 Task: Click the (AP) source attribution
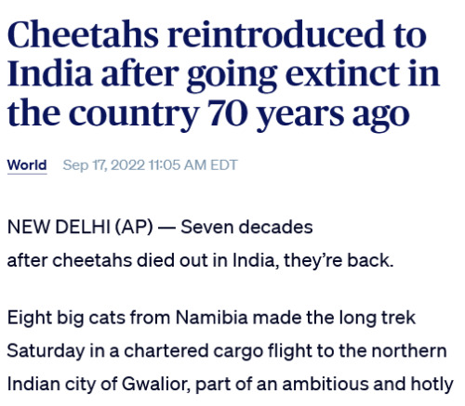(134, 227)
